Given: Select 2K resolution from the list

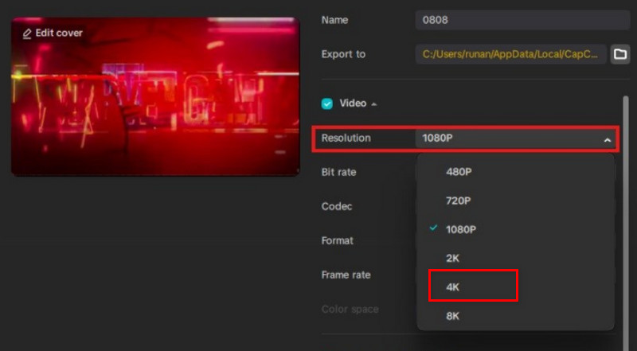Looking at the screenshot, I should [452, 258].
